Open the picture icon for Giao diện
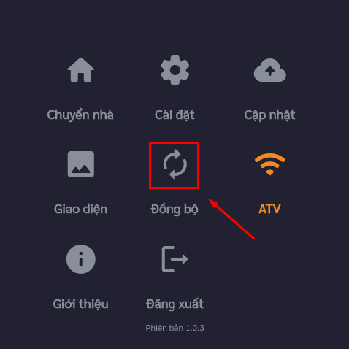This screenshot has height=349, width=349. click(81, 164)
